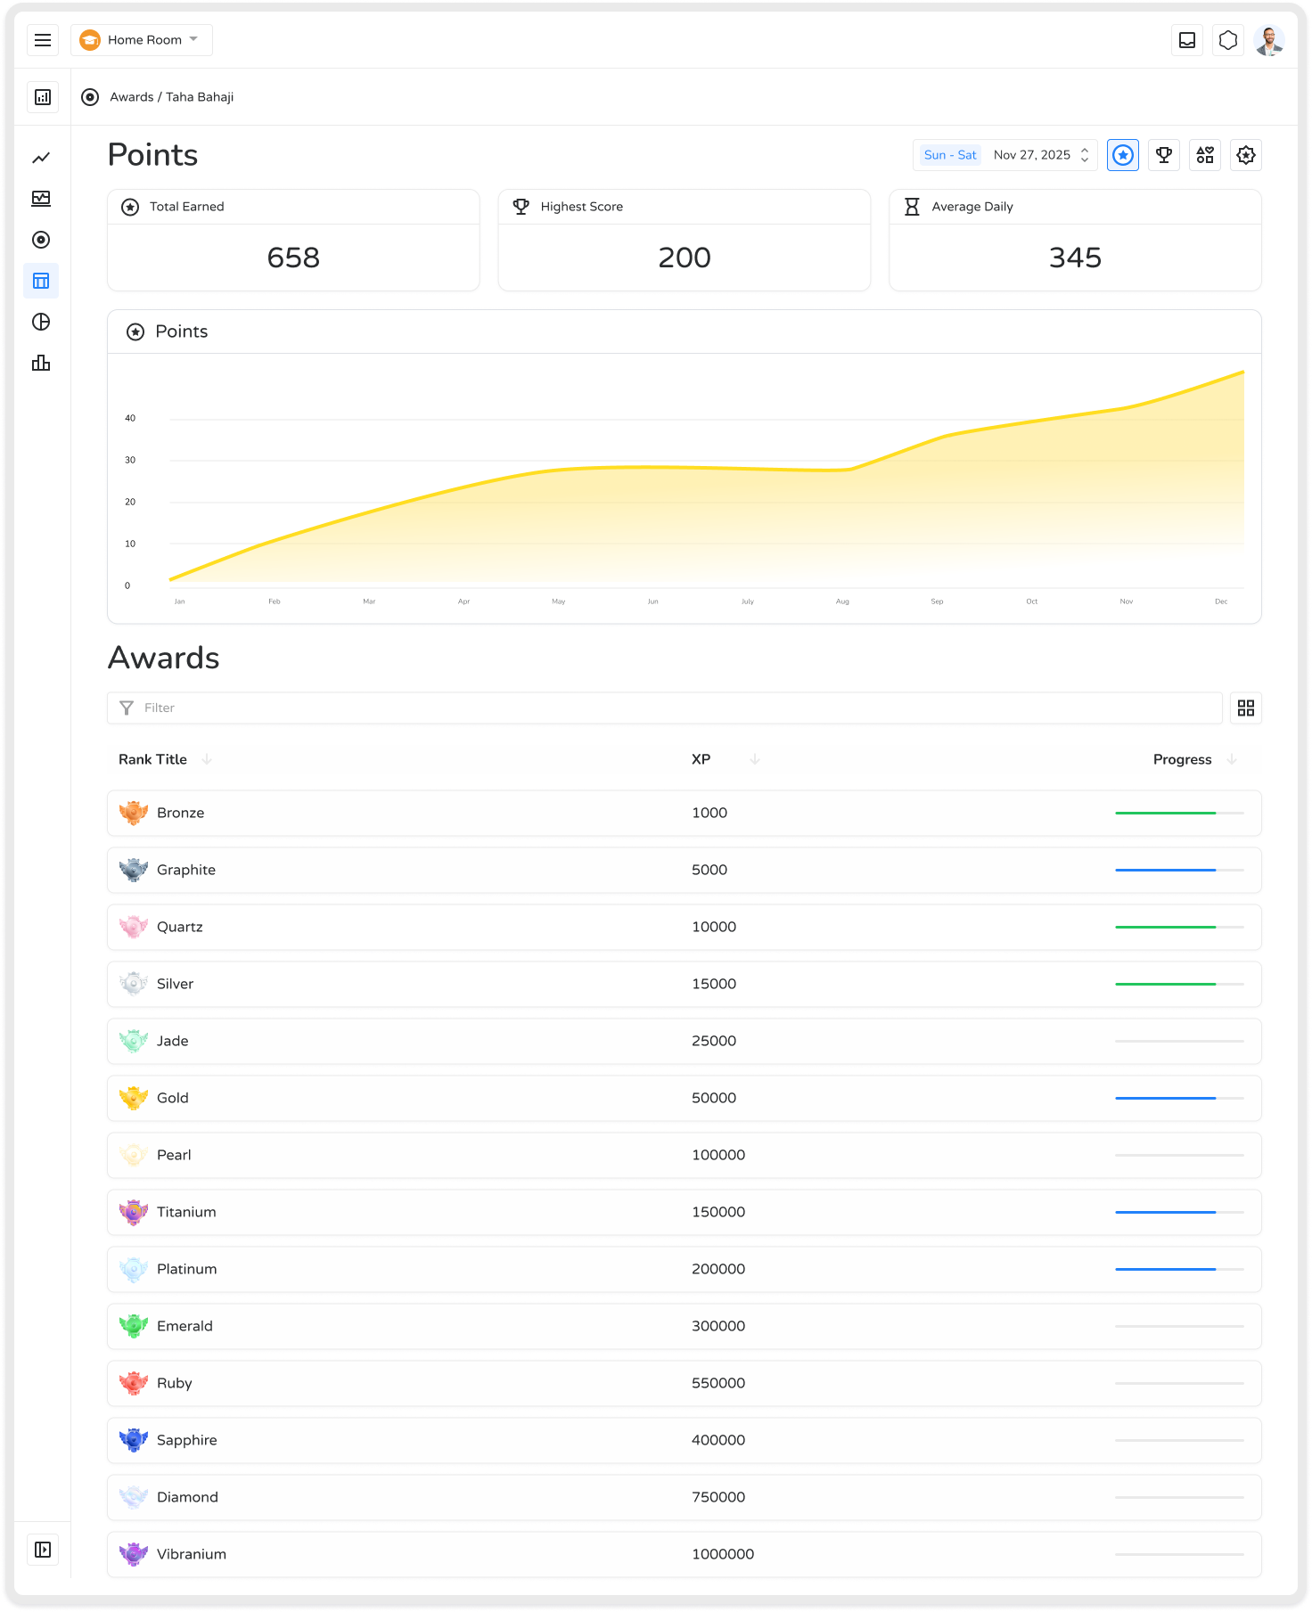Click the funnel filter icon
This screenshot has height=1612, width=1312.
[127, 708]
